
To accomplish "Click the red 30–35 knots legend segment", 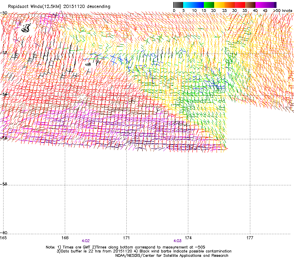I will pos(240,5).
